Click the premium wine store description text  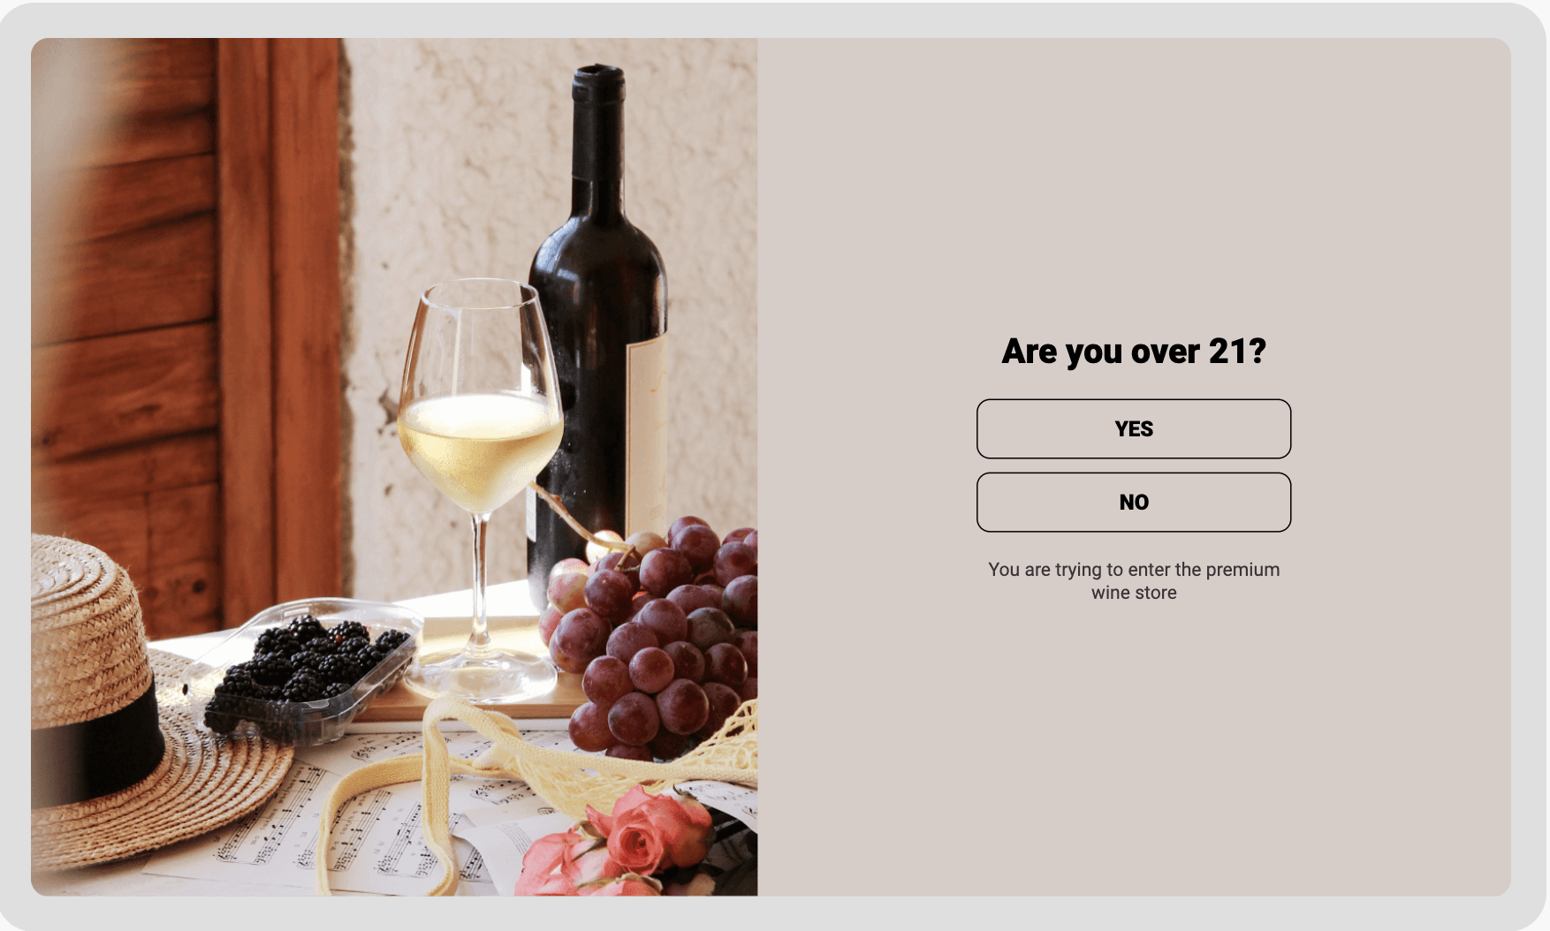pos(1134,580)
